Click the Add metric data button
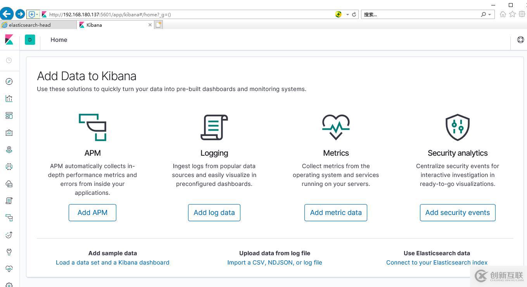Viewport: 527px width, 287px height. (336, 213)
